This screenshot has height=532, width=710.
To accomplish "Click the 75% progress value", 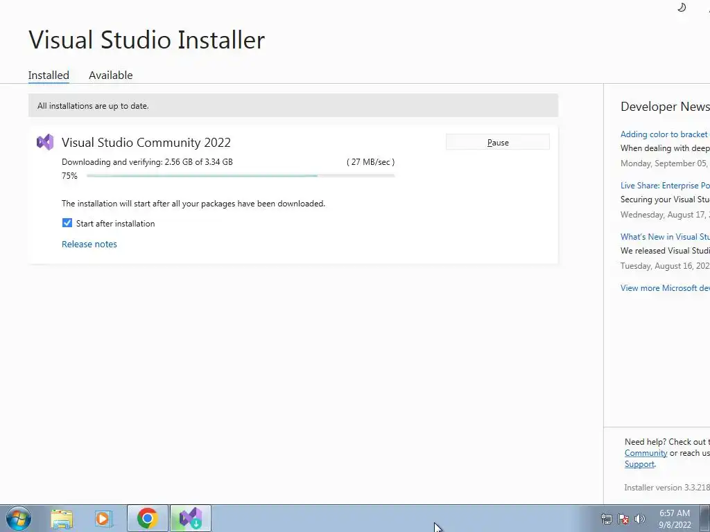I will point(69,175).
